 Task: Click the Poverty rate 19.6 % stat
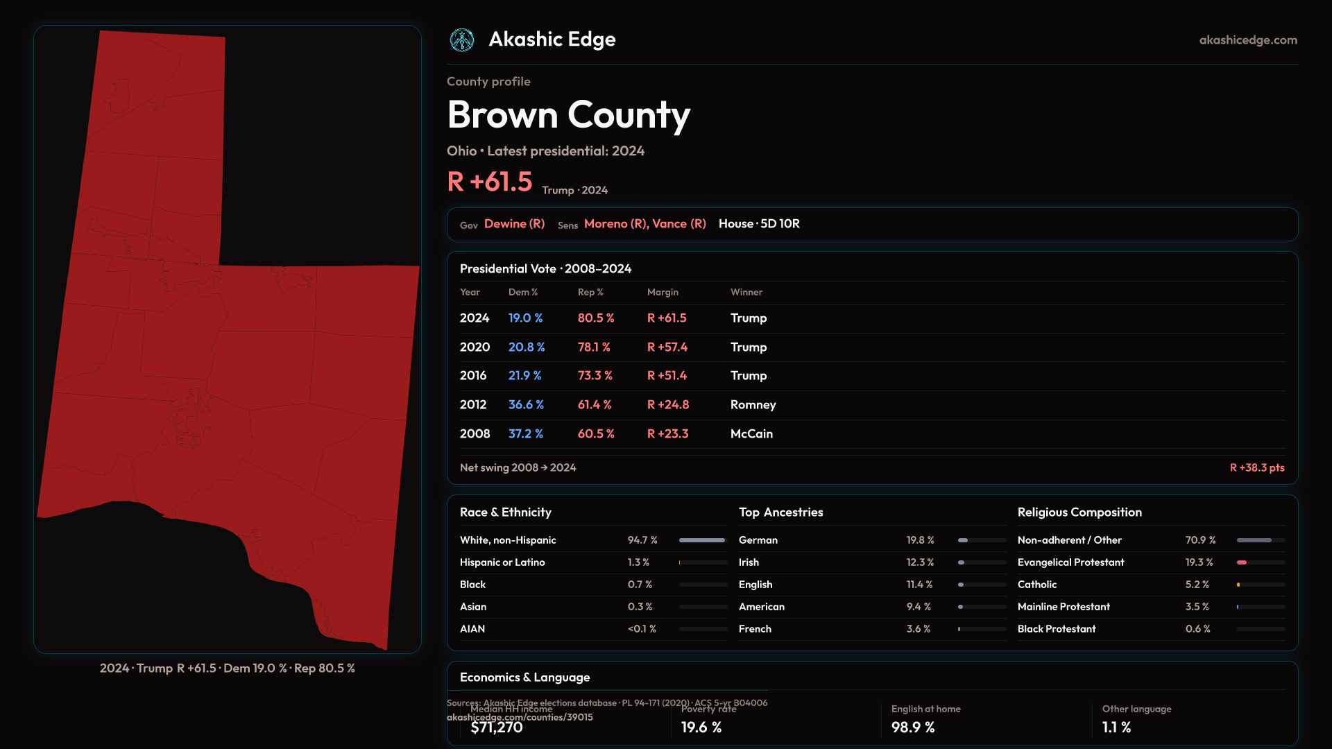tap(701, 728)
